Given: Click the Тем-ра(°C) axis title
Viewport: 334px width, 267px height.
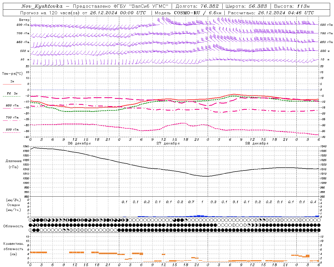Looking at the screenshot, I should pyautogui.click(x=12, y=74).
